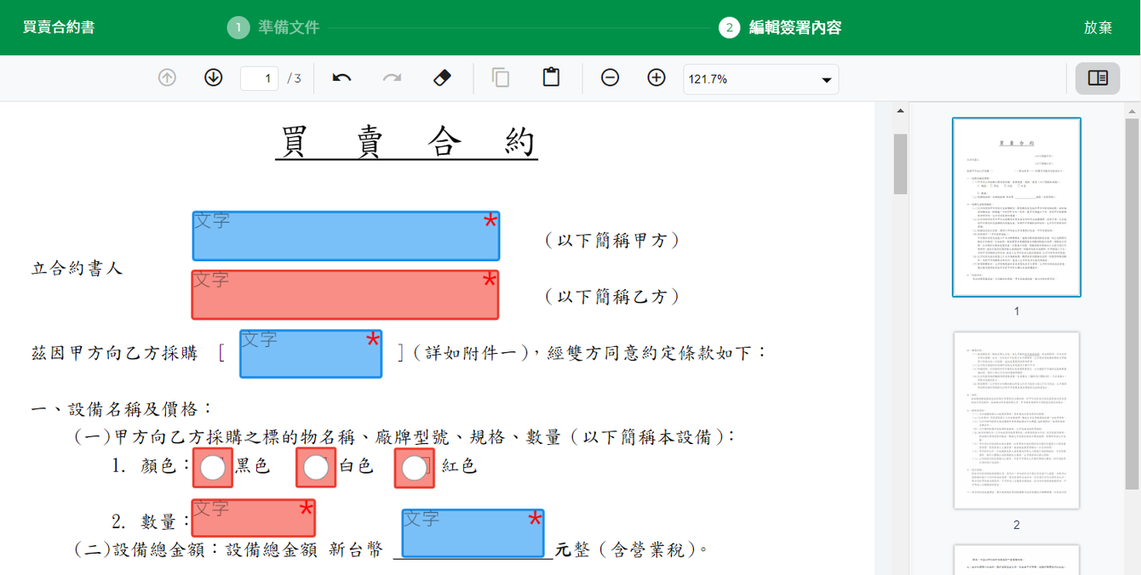The image size is (1141, 575).
Task: Select the red 數量 text field
Action: (x=254, y=517)
